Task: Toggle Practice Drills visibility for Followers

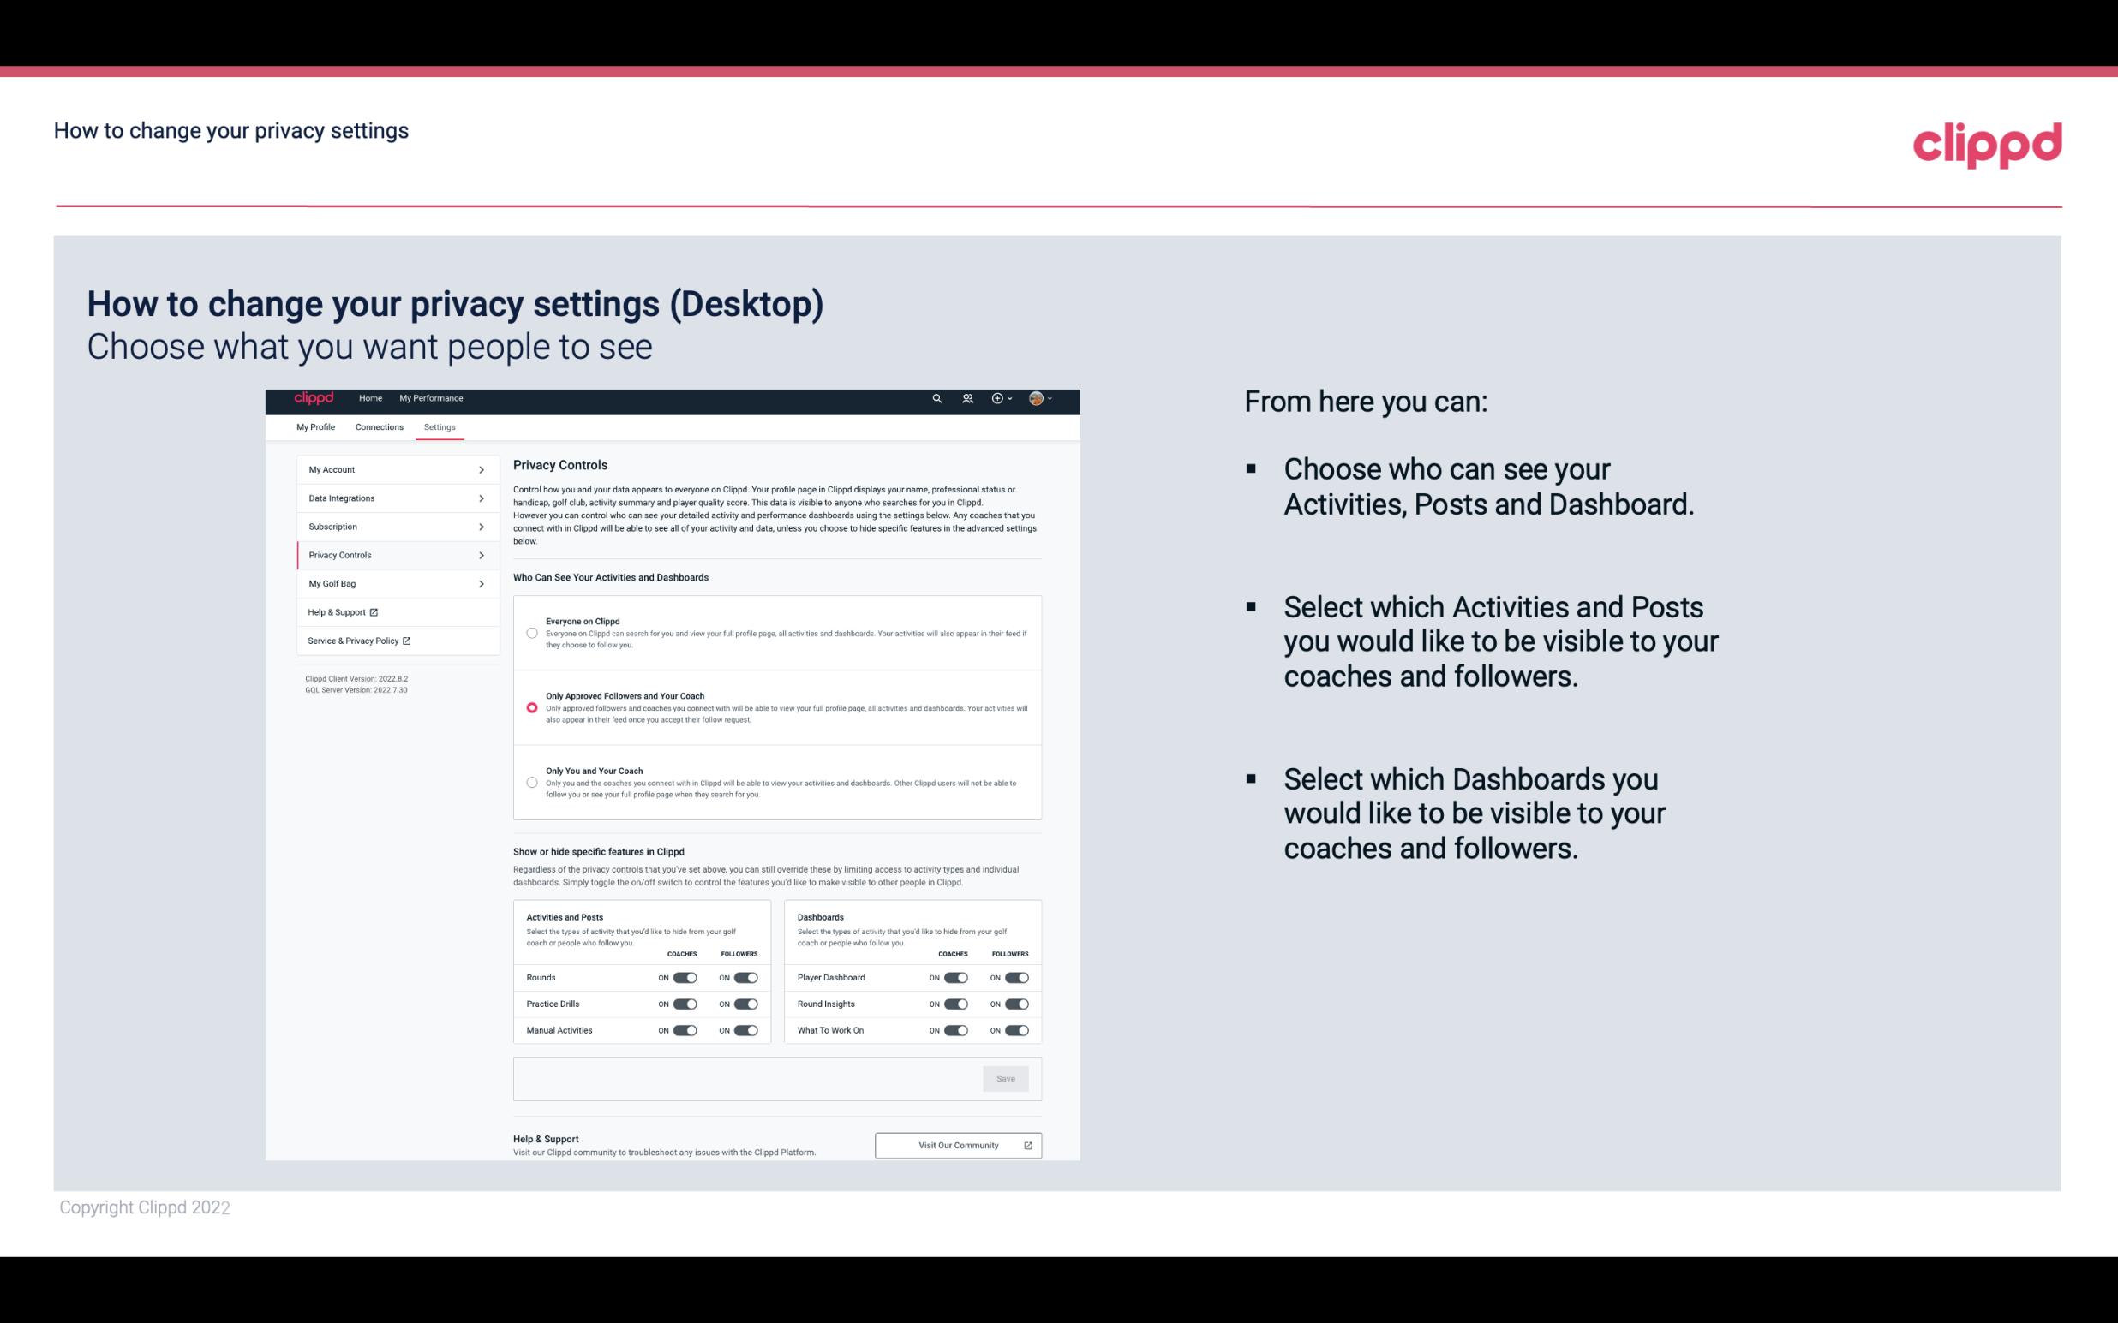Action: pyautogui.click(x=747, y=1004)
